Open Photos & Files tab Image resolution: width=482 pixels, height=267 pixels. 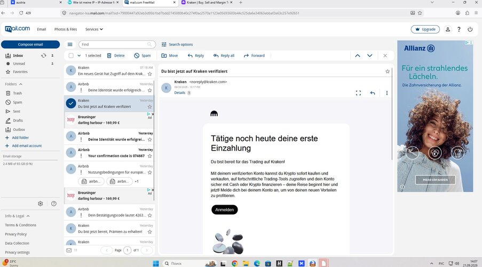coord(66,29)
